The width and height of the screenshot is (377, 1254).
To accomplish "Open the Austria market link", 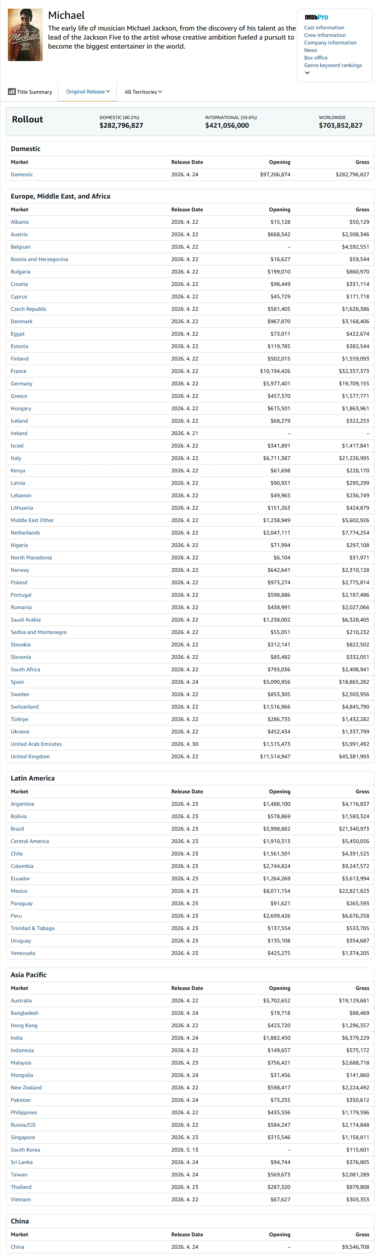I will tap(19, 235).
